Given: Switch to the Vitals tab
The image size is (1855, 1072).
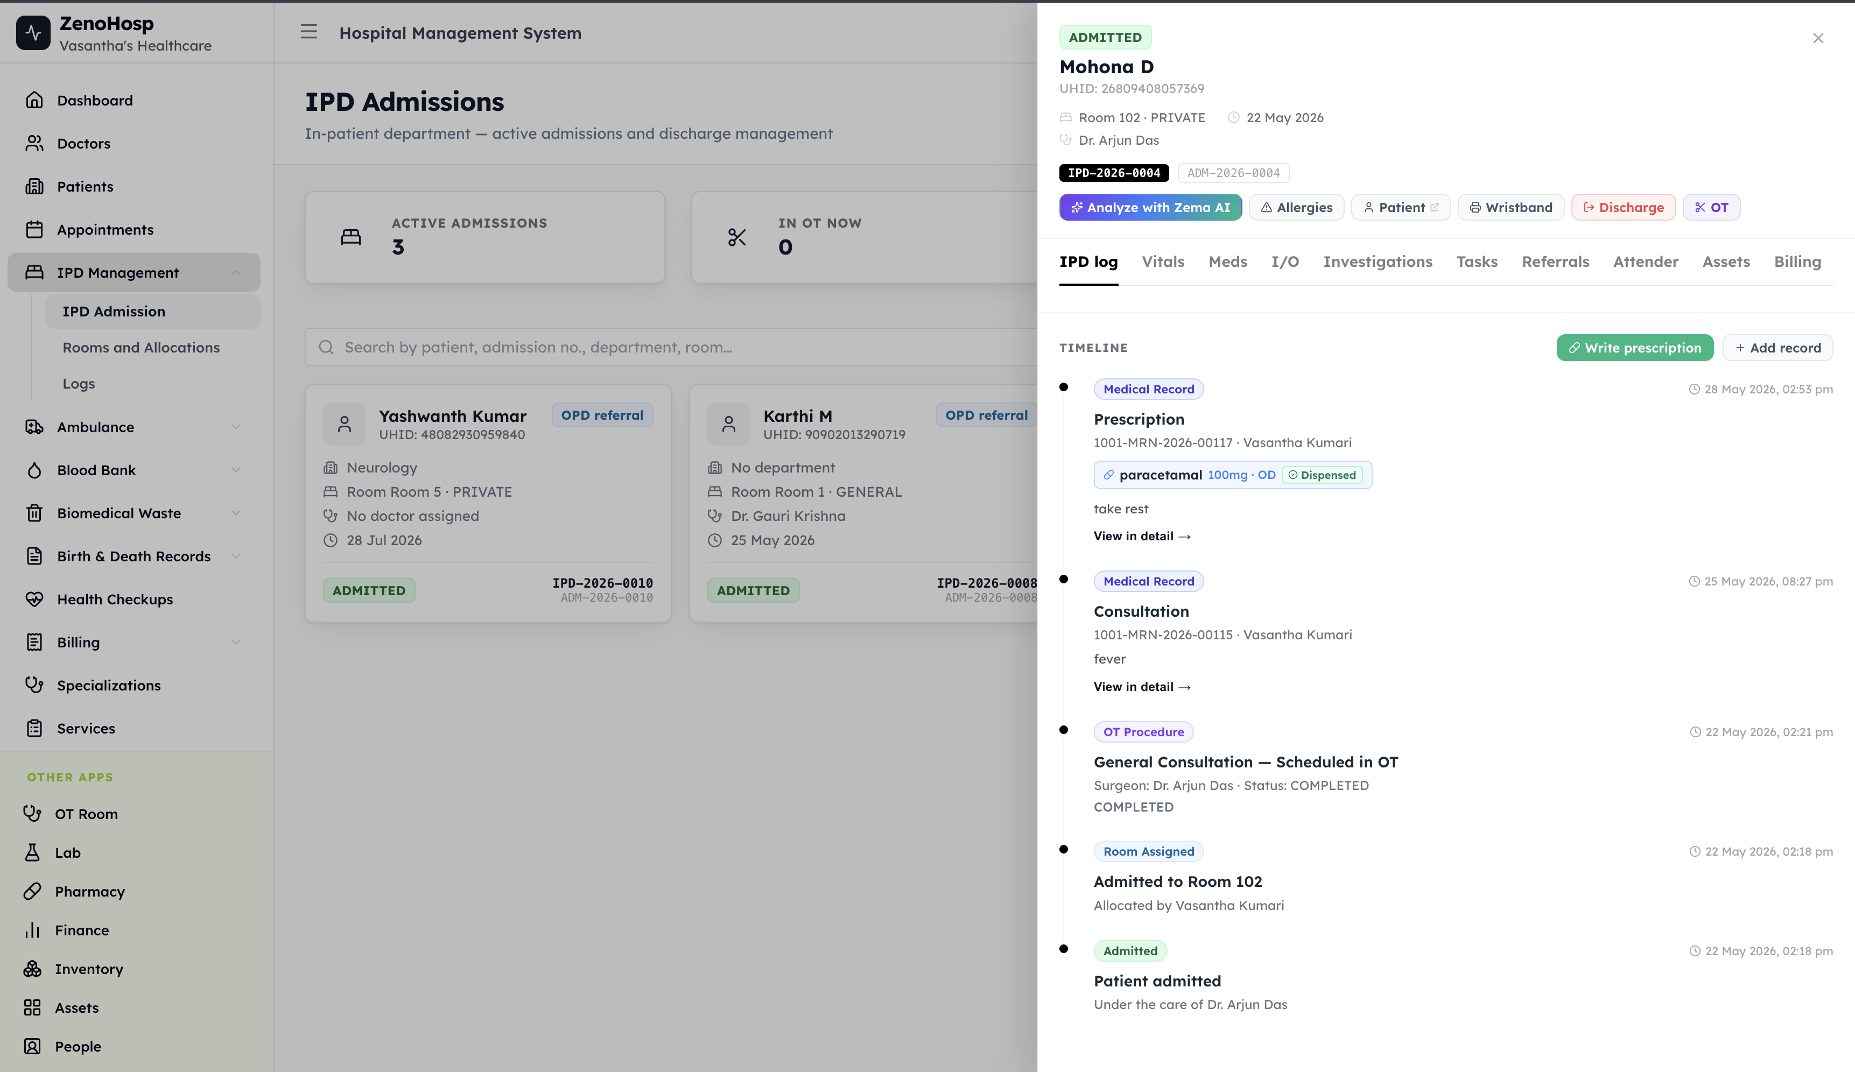Looking at the screenshot, I should pyautogui.click(x=1163, y=262).
